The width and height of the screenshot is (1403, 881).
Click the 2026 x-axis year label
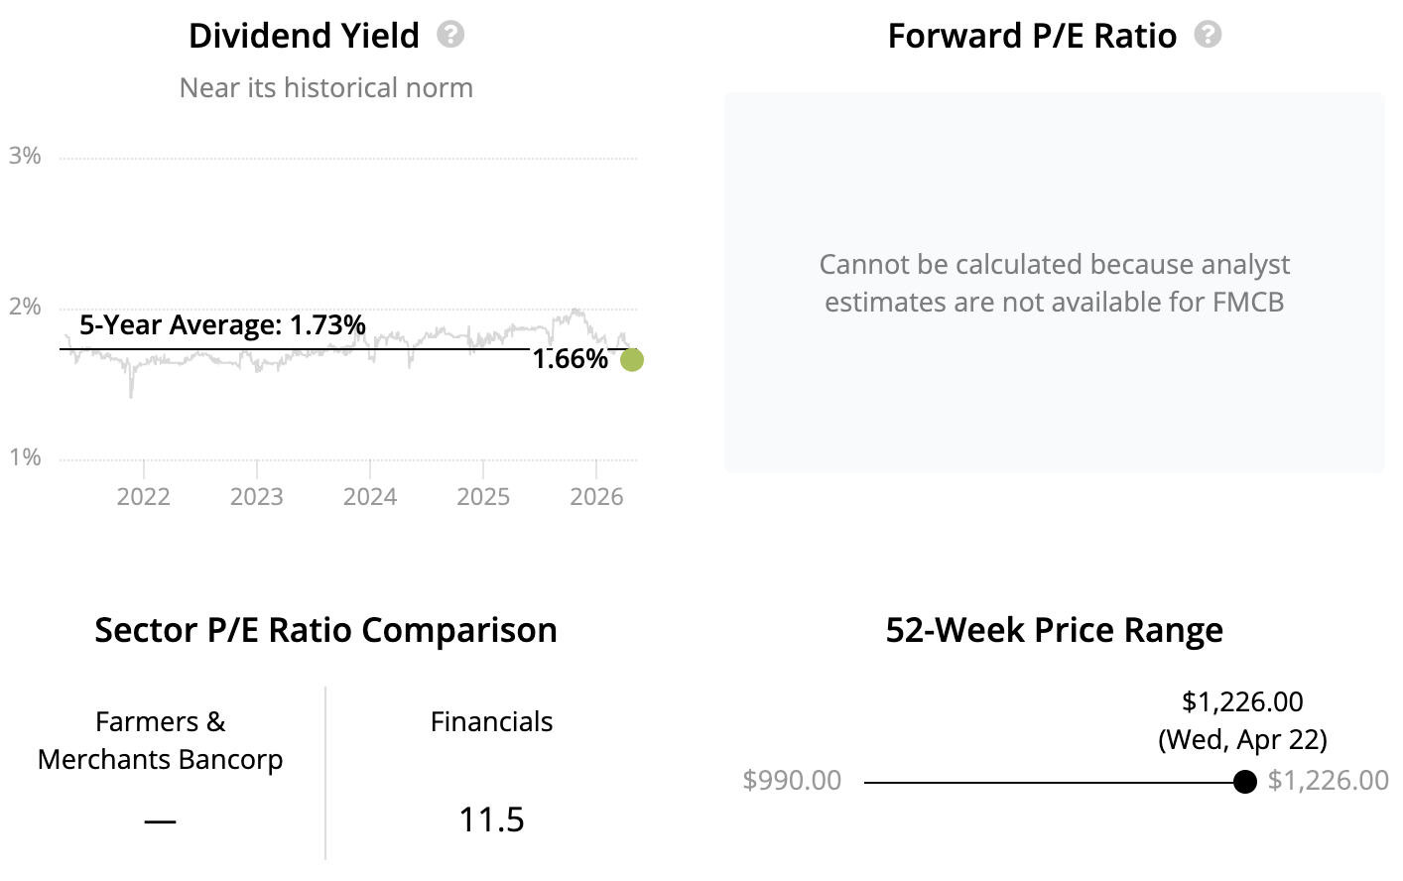pyautogui.click(x=596, y=496)
